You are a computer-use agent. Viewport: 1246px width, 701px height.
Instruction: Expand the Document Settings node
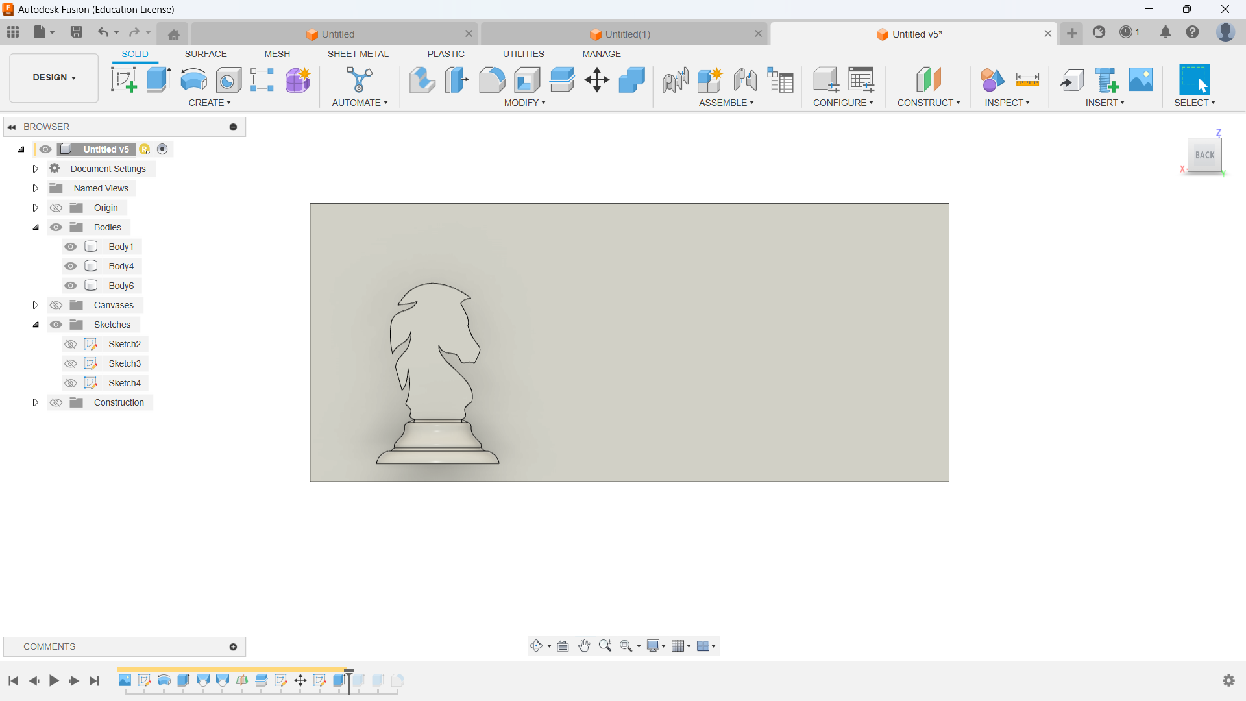(36, 169)
